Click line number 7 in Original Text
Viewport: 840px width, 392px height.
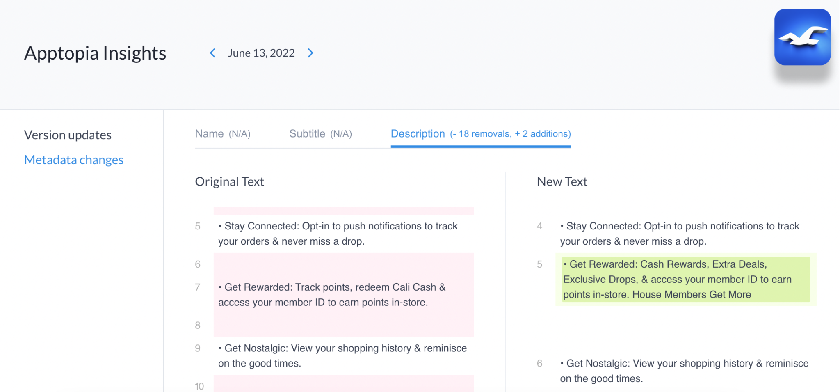tap(198, 287)
